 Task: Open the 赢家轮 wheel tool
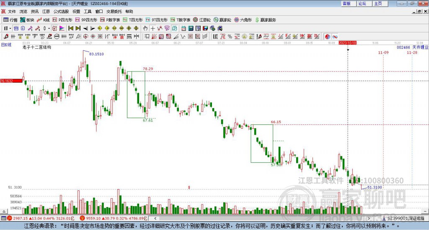pos(222,20)
